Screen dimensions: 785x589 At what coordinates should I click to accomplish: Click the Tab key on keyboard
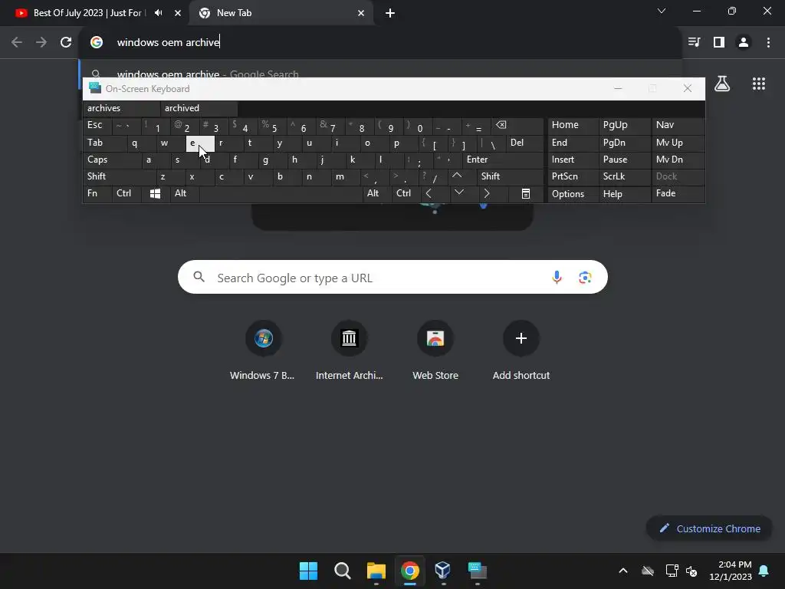coord(104,143)
